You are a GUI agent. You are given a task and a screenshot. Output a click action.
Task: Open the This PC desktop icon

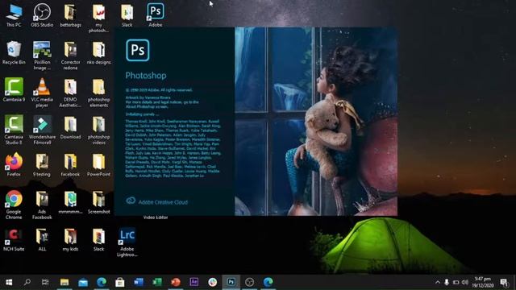point(14,14)
